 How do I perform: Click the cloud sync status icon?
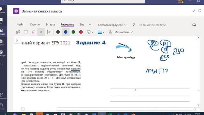tap(194, 25)
